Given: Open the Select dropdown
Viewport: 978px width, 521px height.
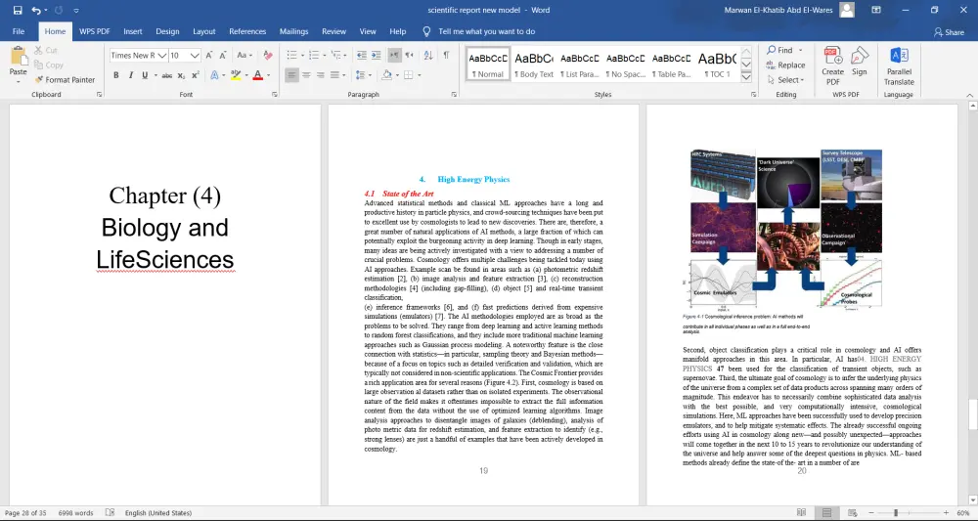Looking at the screenshot, I should pyautogui.click(x=786, y=80).
